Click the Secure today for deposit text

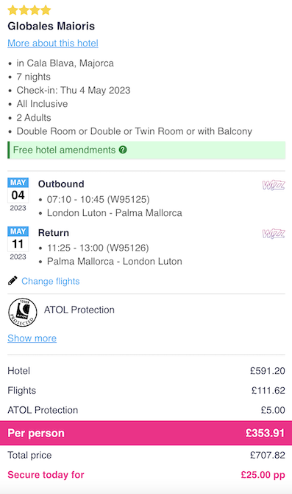pyautogui.click(x=46, y=475)
